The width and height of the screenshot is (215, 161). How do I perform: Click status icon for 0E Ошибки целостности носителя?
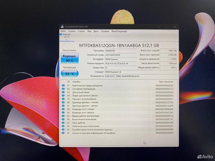(x=63, y=130)
